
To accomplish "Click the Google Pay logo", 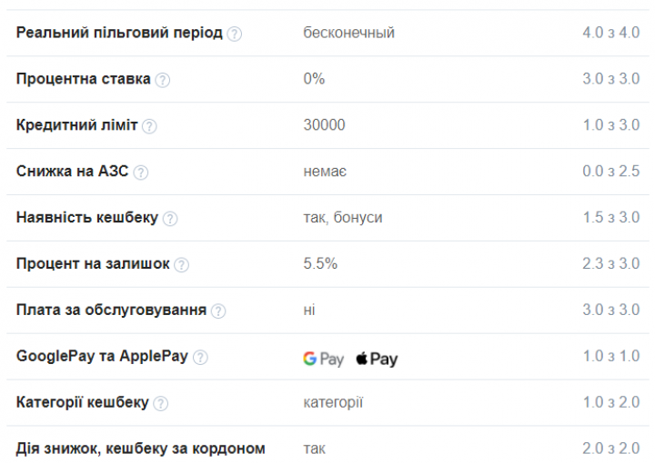I will [x=323, y=359].
